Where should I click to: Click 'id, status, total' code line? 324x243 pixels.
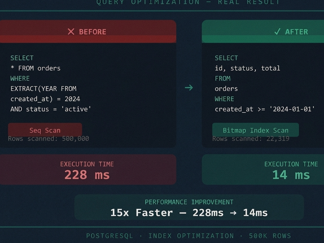[x=248, y=68]
